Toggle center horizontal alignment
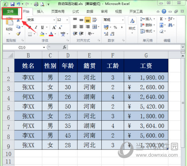187x166 pixels. click(81, 27)
